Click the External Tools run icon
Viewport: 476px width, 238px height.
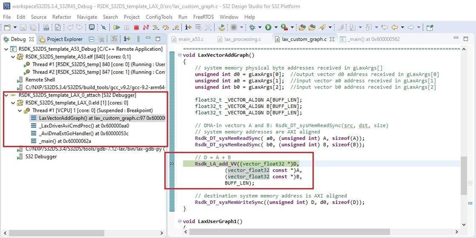point(284,28)
